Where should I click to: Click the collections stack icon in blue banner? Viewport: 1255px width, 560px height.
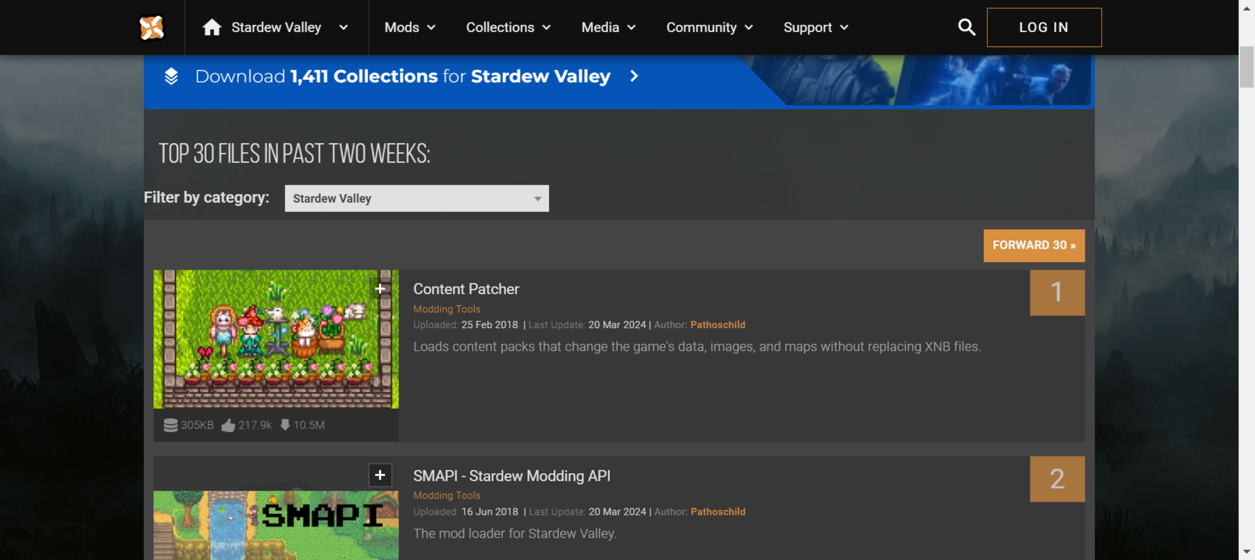pyautogui.click(x=172, y=76)
